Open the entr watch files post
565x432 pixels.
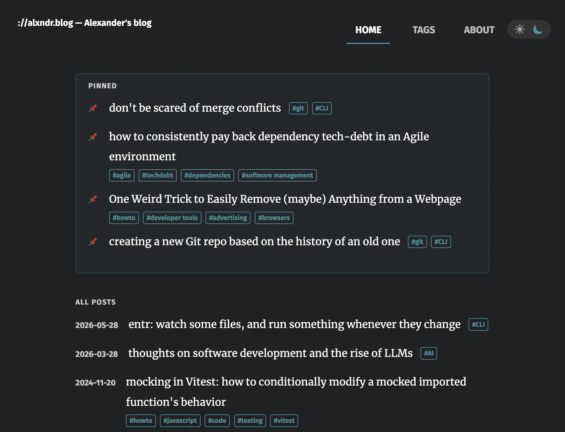pyautogui.click(x=295, y=324)
